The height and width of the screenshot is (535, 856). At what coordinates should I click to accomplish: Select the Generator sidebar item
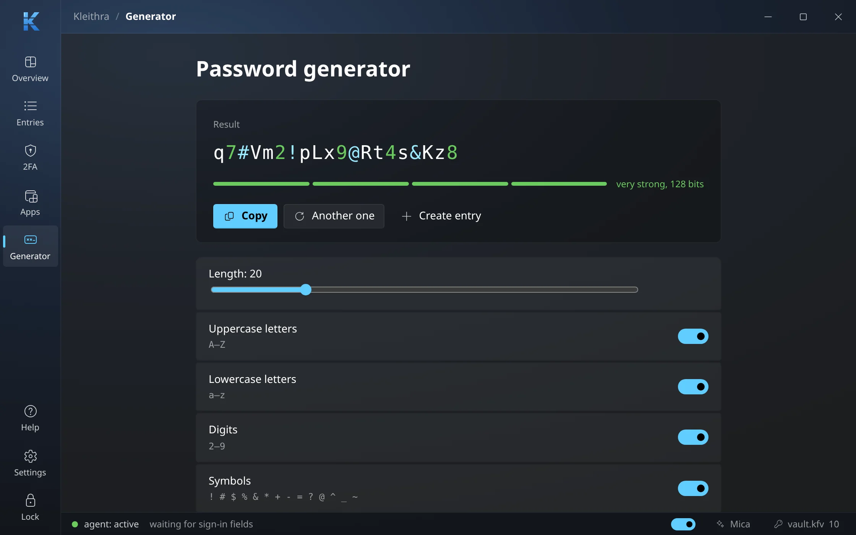click(x=30, y=246)
